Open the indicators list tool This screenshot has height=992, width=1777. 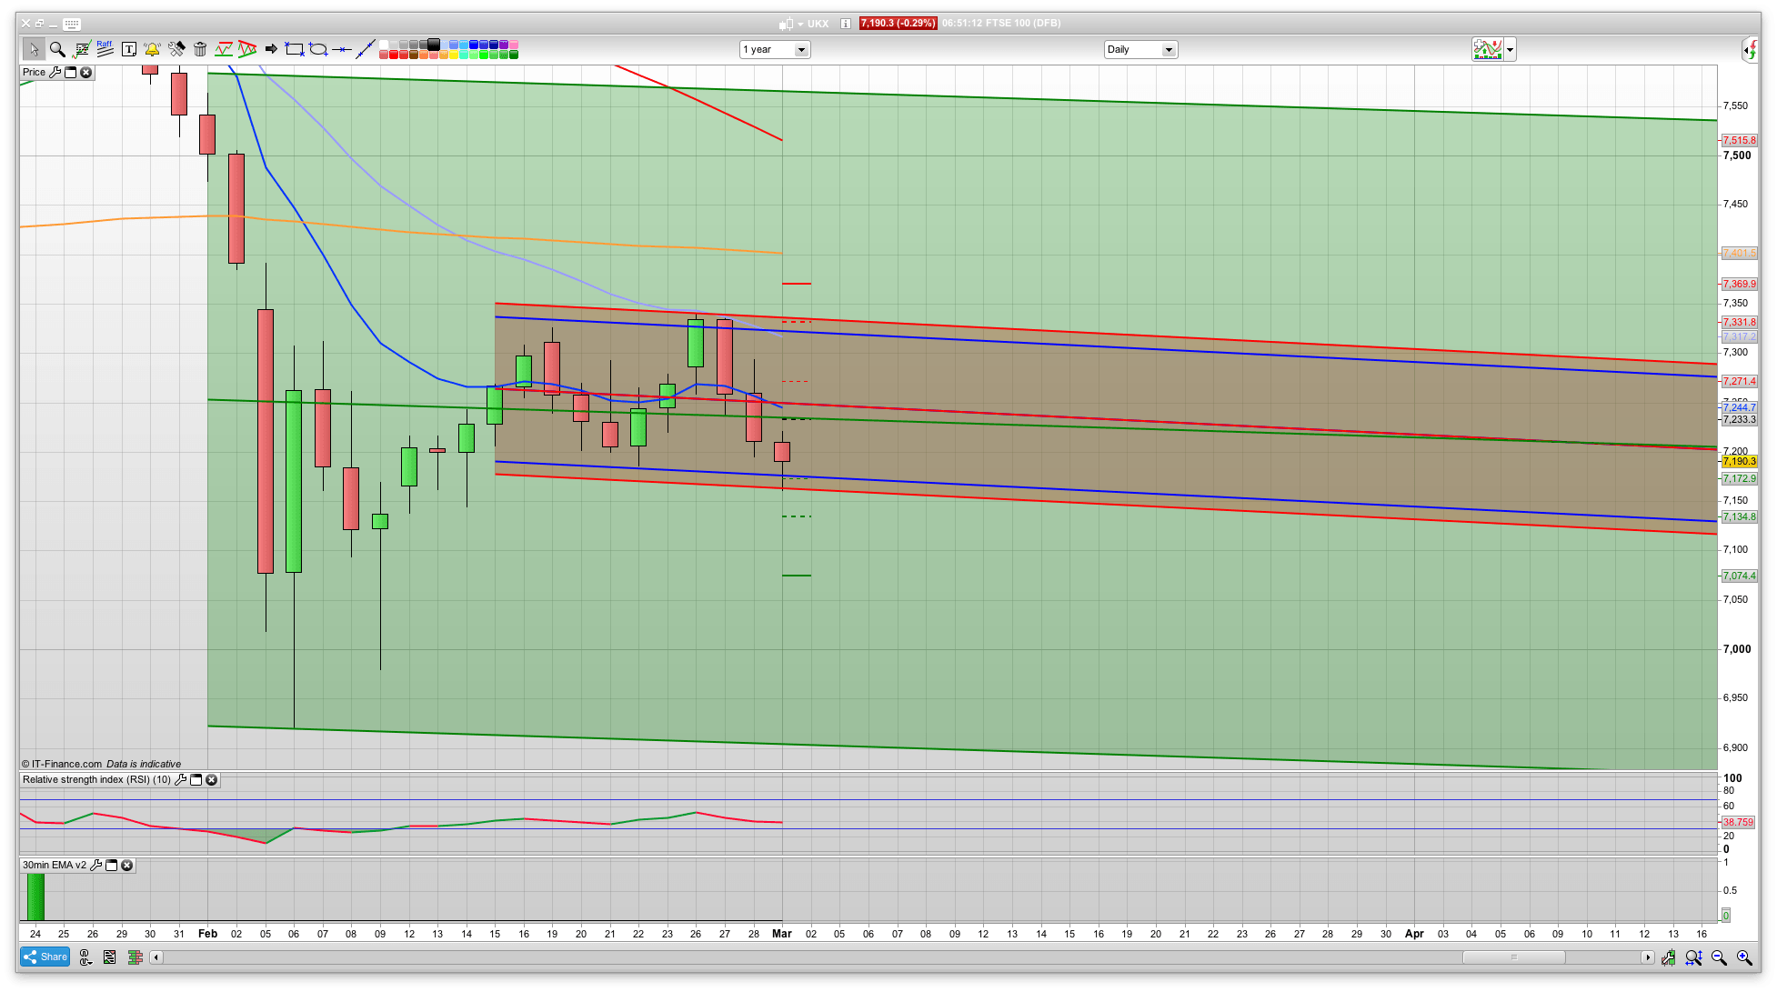click(82, 49)
